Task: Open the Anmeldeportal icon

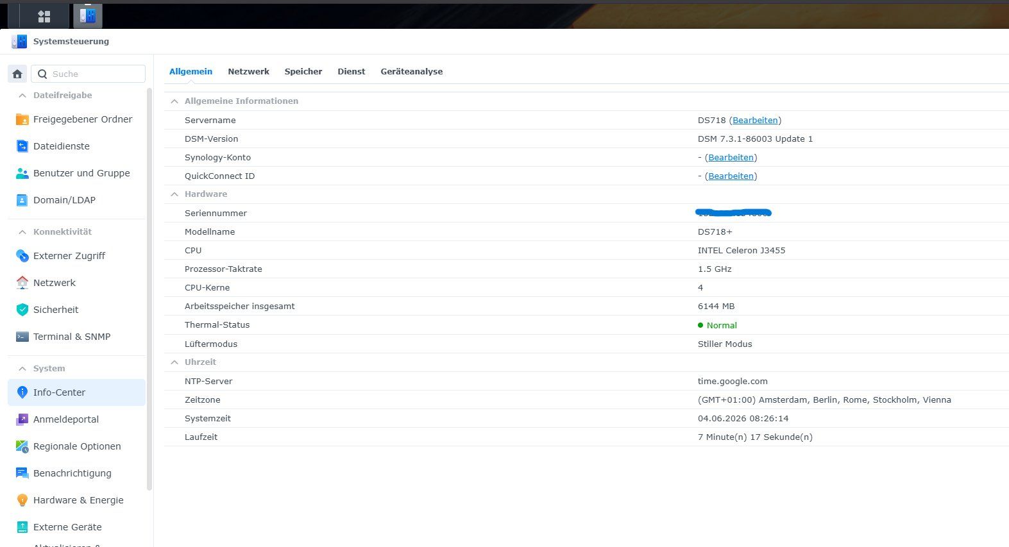Action: coord(22,419)
